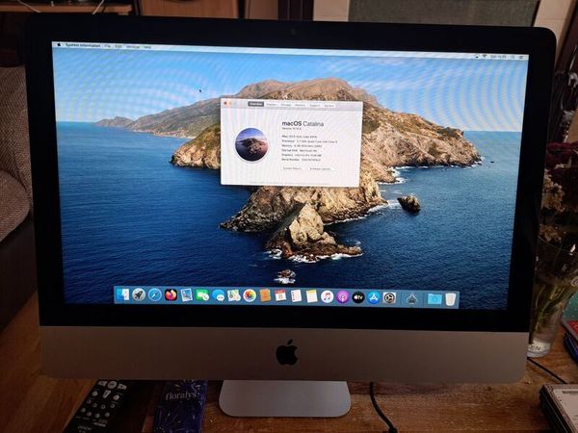
Task: Open the Window menu in menu bar
Action: 132,46
